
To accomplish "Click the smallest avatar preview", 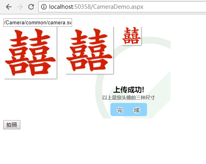I will [131, 36].
